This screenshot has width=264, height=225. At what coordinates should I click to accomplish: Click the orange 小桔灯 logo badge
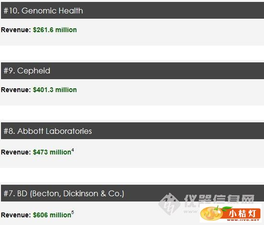(231, 213)
